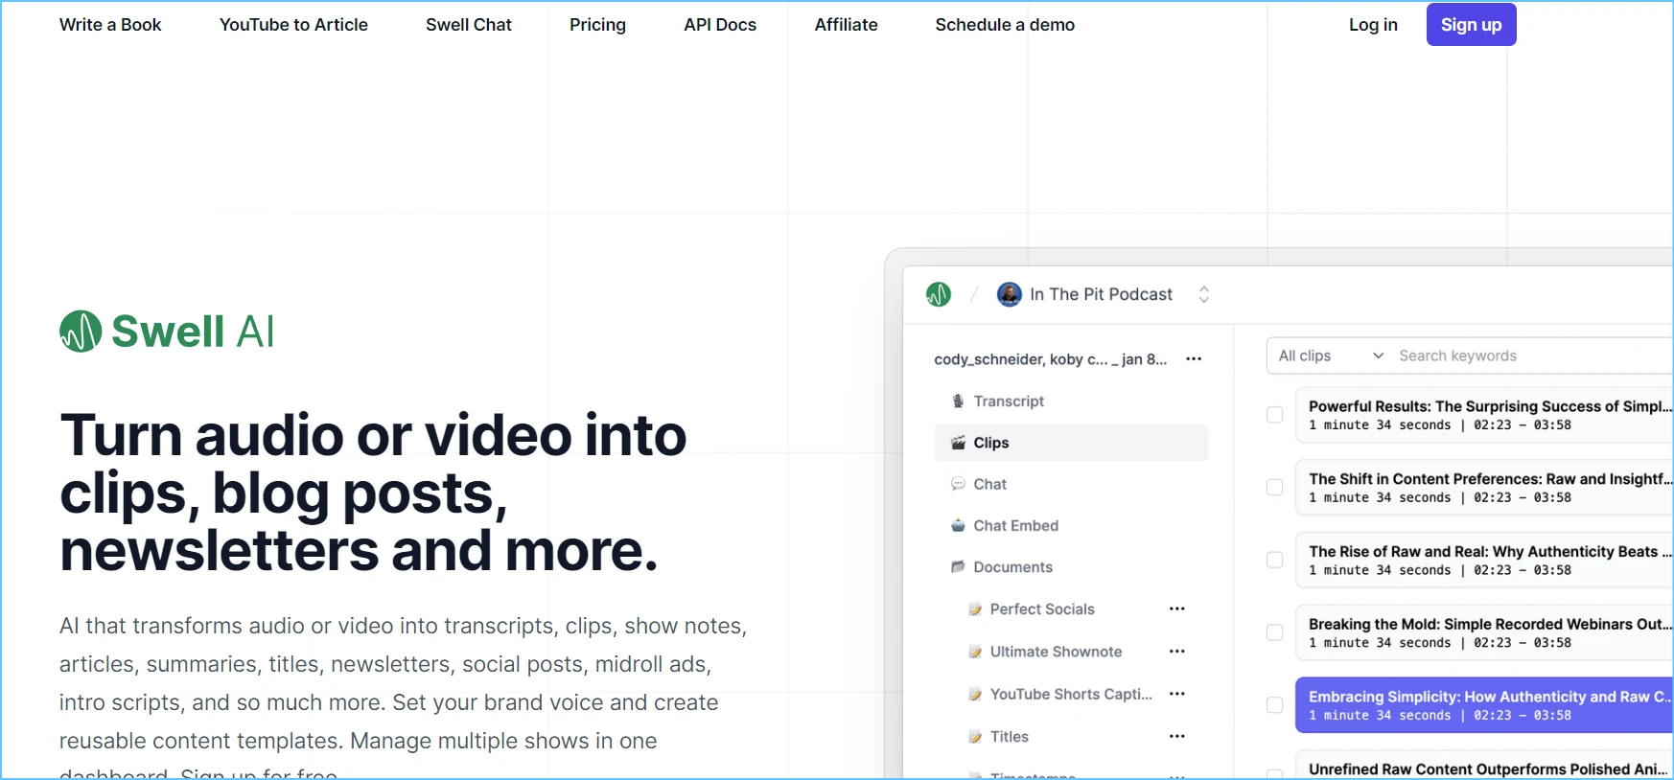Click the Titles memo icon

coord(975,737)
